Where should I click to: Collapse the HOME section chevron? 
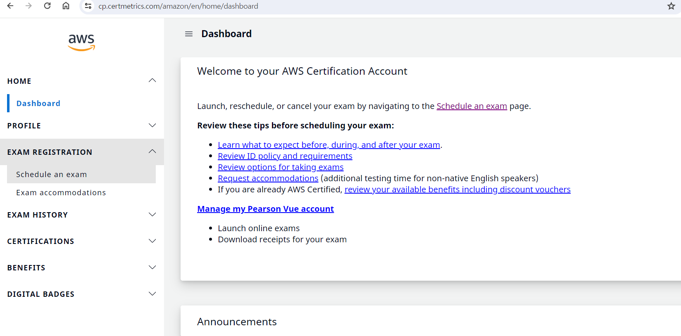[152, 80]
